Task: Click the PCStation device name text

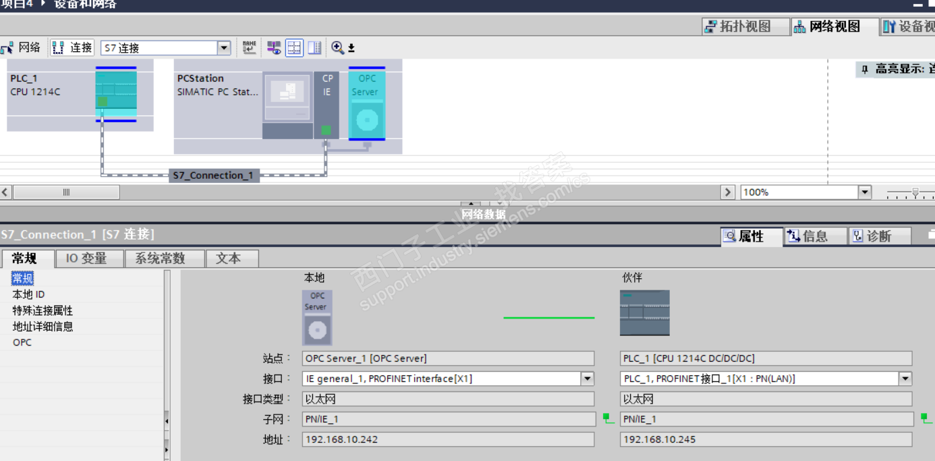Action: tap(200, 78)
